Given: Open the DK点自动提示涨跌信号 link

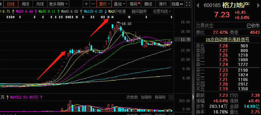Looking at the screenshot, I should pos(227,39).
